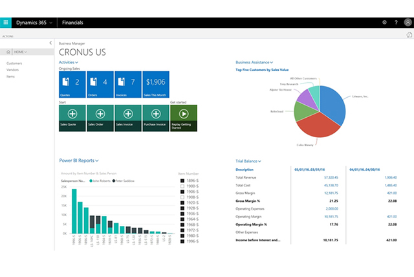Screen dimensions: 414x277
Task: Click the Description column header
Action: click(245, 170)
